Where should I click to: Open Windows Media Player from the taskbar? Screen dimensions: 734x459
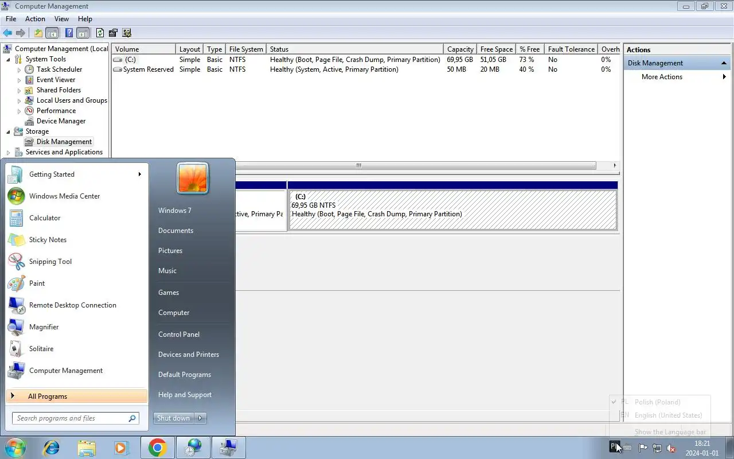(x=121, y=448)
